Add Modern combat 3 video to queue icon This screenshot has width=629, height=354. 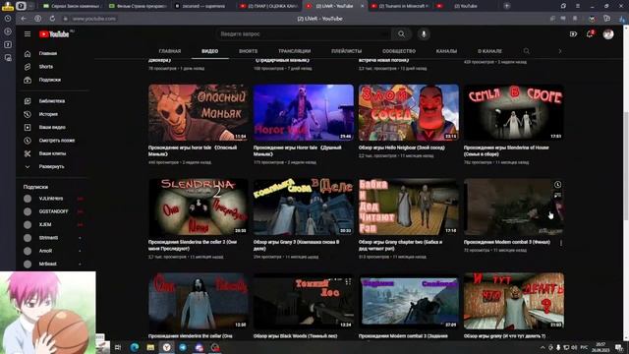pos(557,196)
